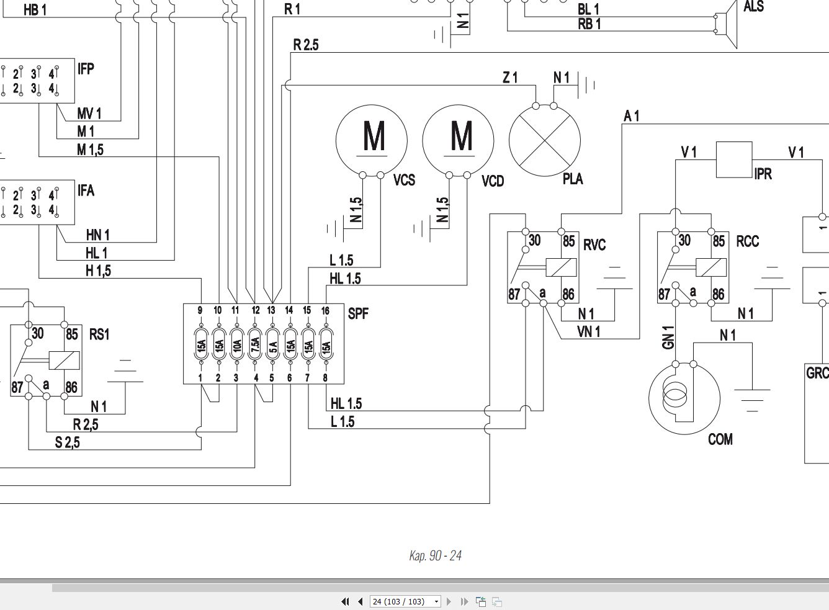829x610 pixels.
Task: Click the 'ALS' speaker label
Action: click(753, 7)
